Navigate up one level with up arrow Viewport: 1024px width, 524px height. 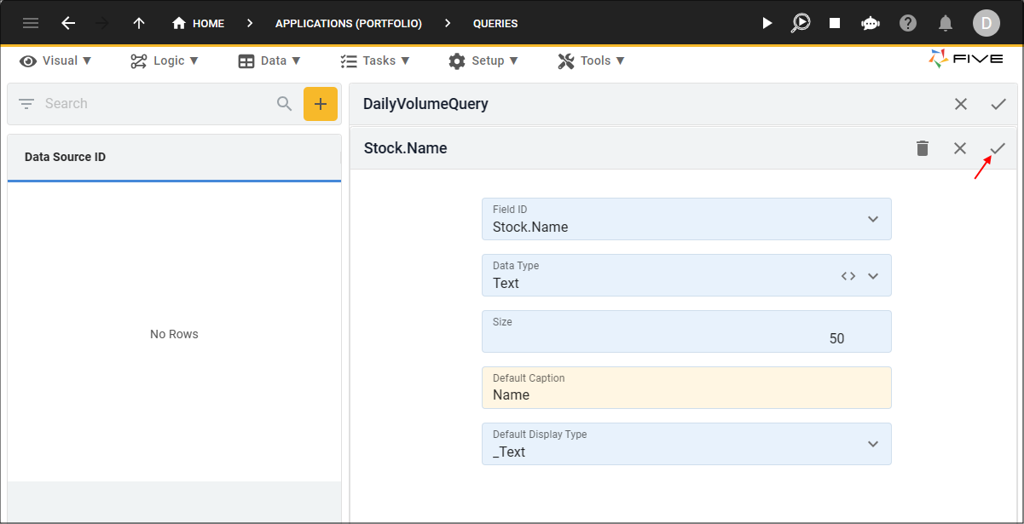click(x=139, y=23)
